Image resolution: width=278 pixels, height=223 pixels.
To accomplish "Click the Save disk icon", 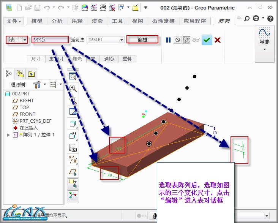I will pos(38,8).
